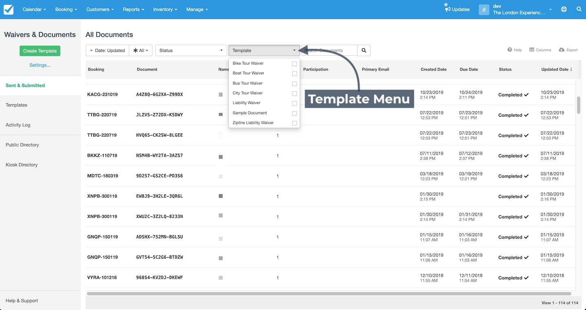
Task: Open Help with the question mark icon
Action: (x=515, y=50)
